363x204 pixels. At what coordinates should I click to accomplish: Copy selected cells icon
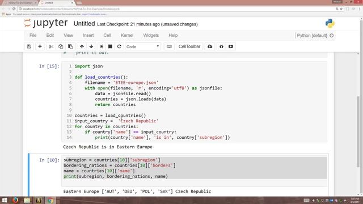point(61,46)
